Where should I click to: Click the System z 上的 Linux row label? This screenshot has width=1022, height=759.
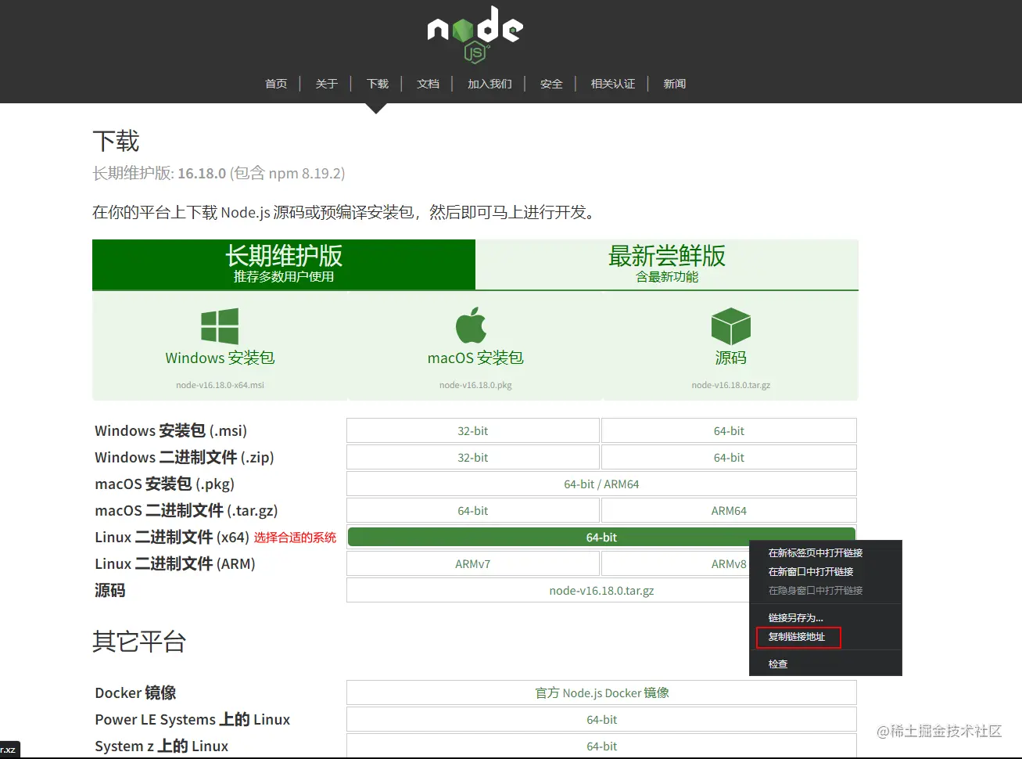click(x=162, y=746)
